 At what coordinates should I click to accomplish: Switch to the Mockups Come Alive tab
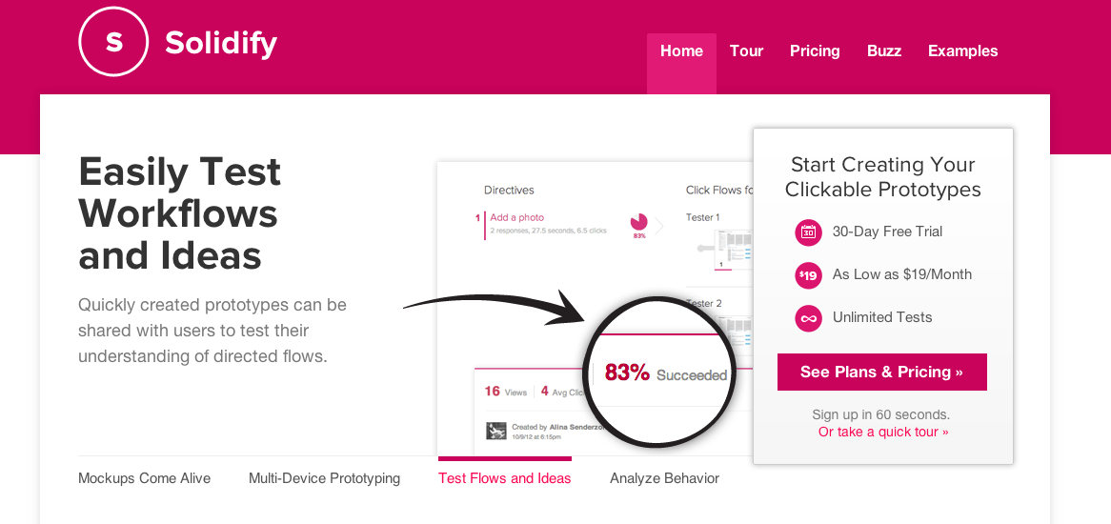tap(145, 478)
